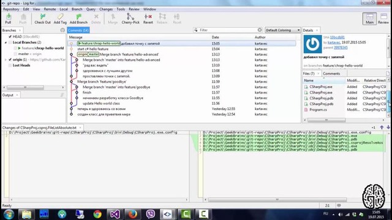Open the Remote menu
The height and width of the screenshot is (220, 392).
pos(50,9)
